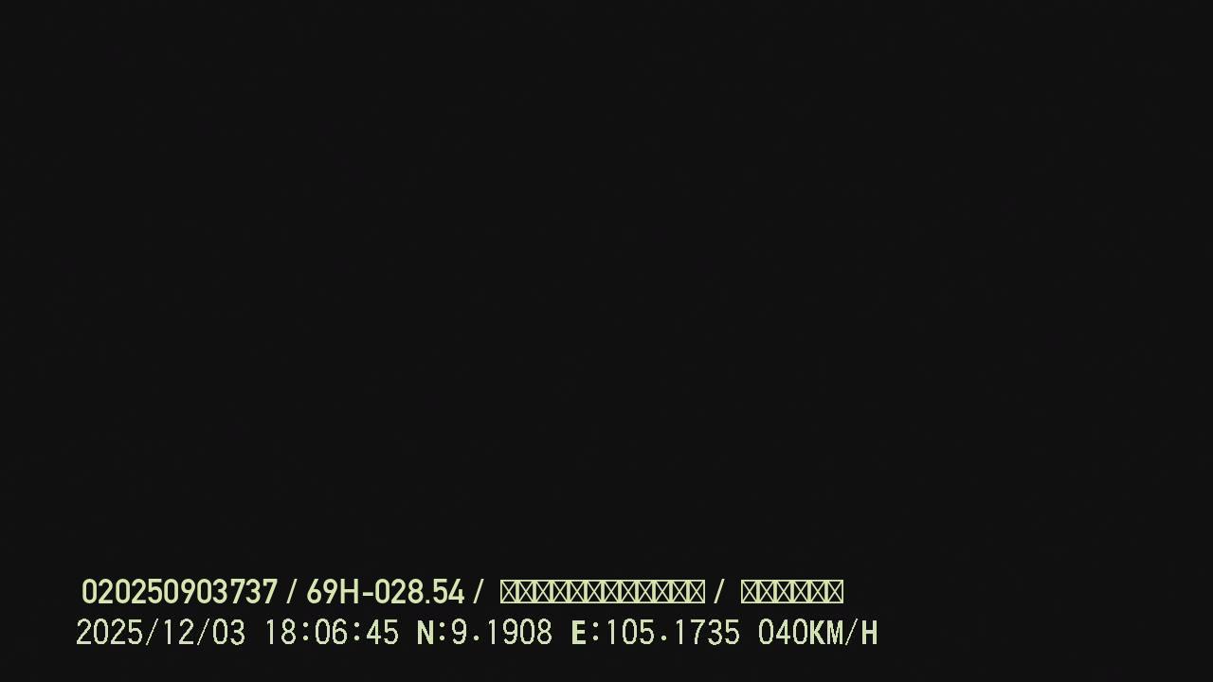Click the device ID 020250903737

point(179,593)
